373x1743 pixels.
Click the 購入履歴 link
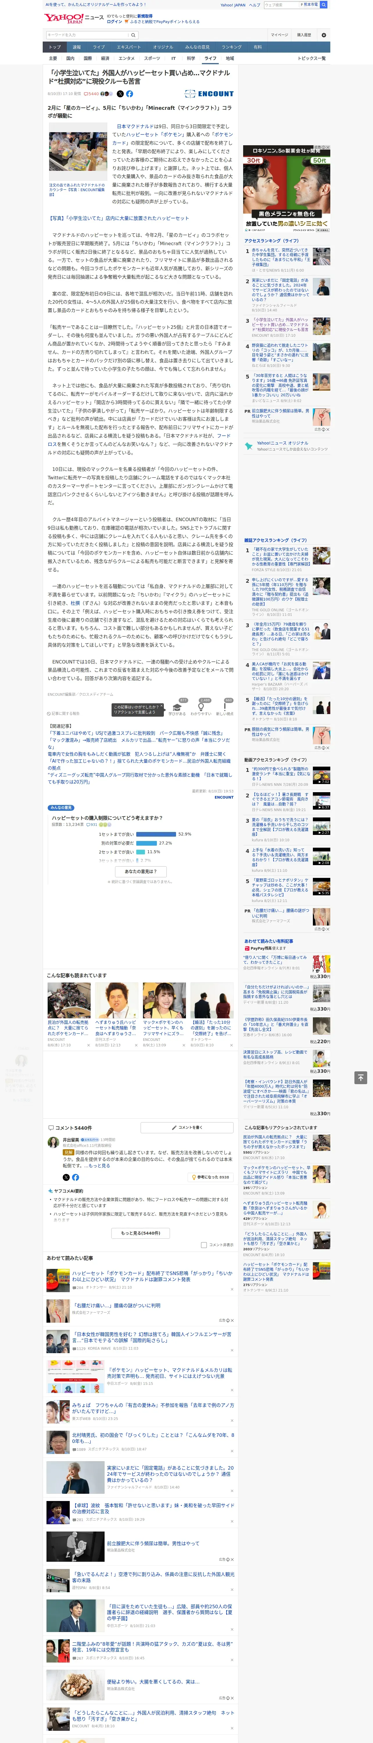coord(304,35)
